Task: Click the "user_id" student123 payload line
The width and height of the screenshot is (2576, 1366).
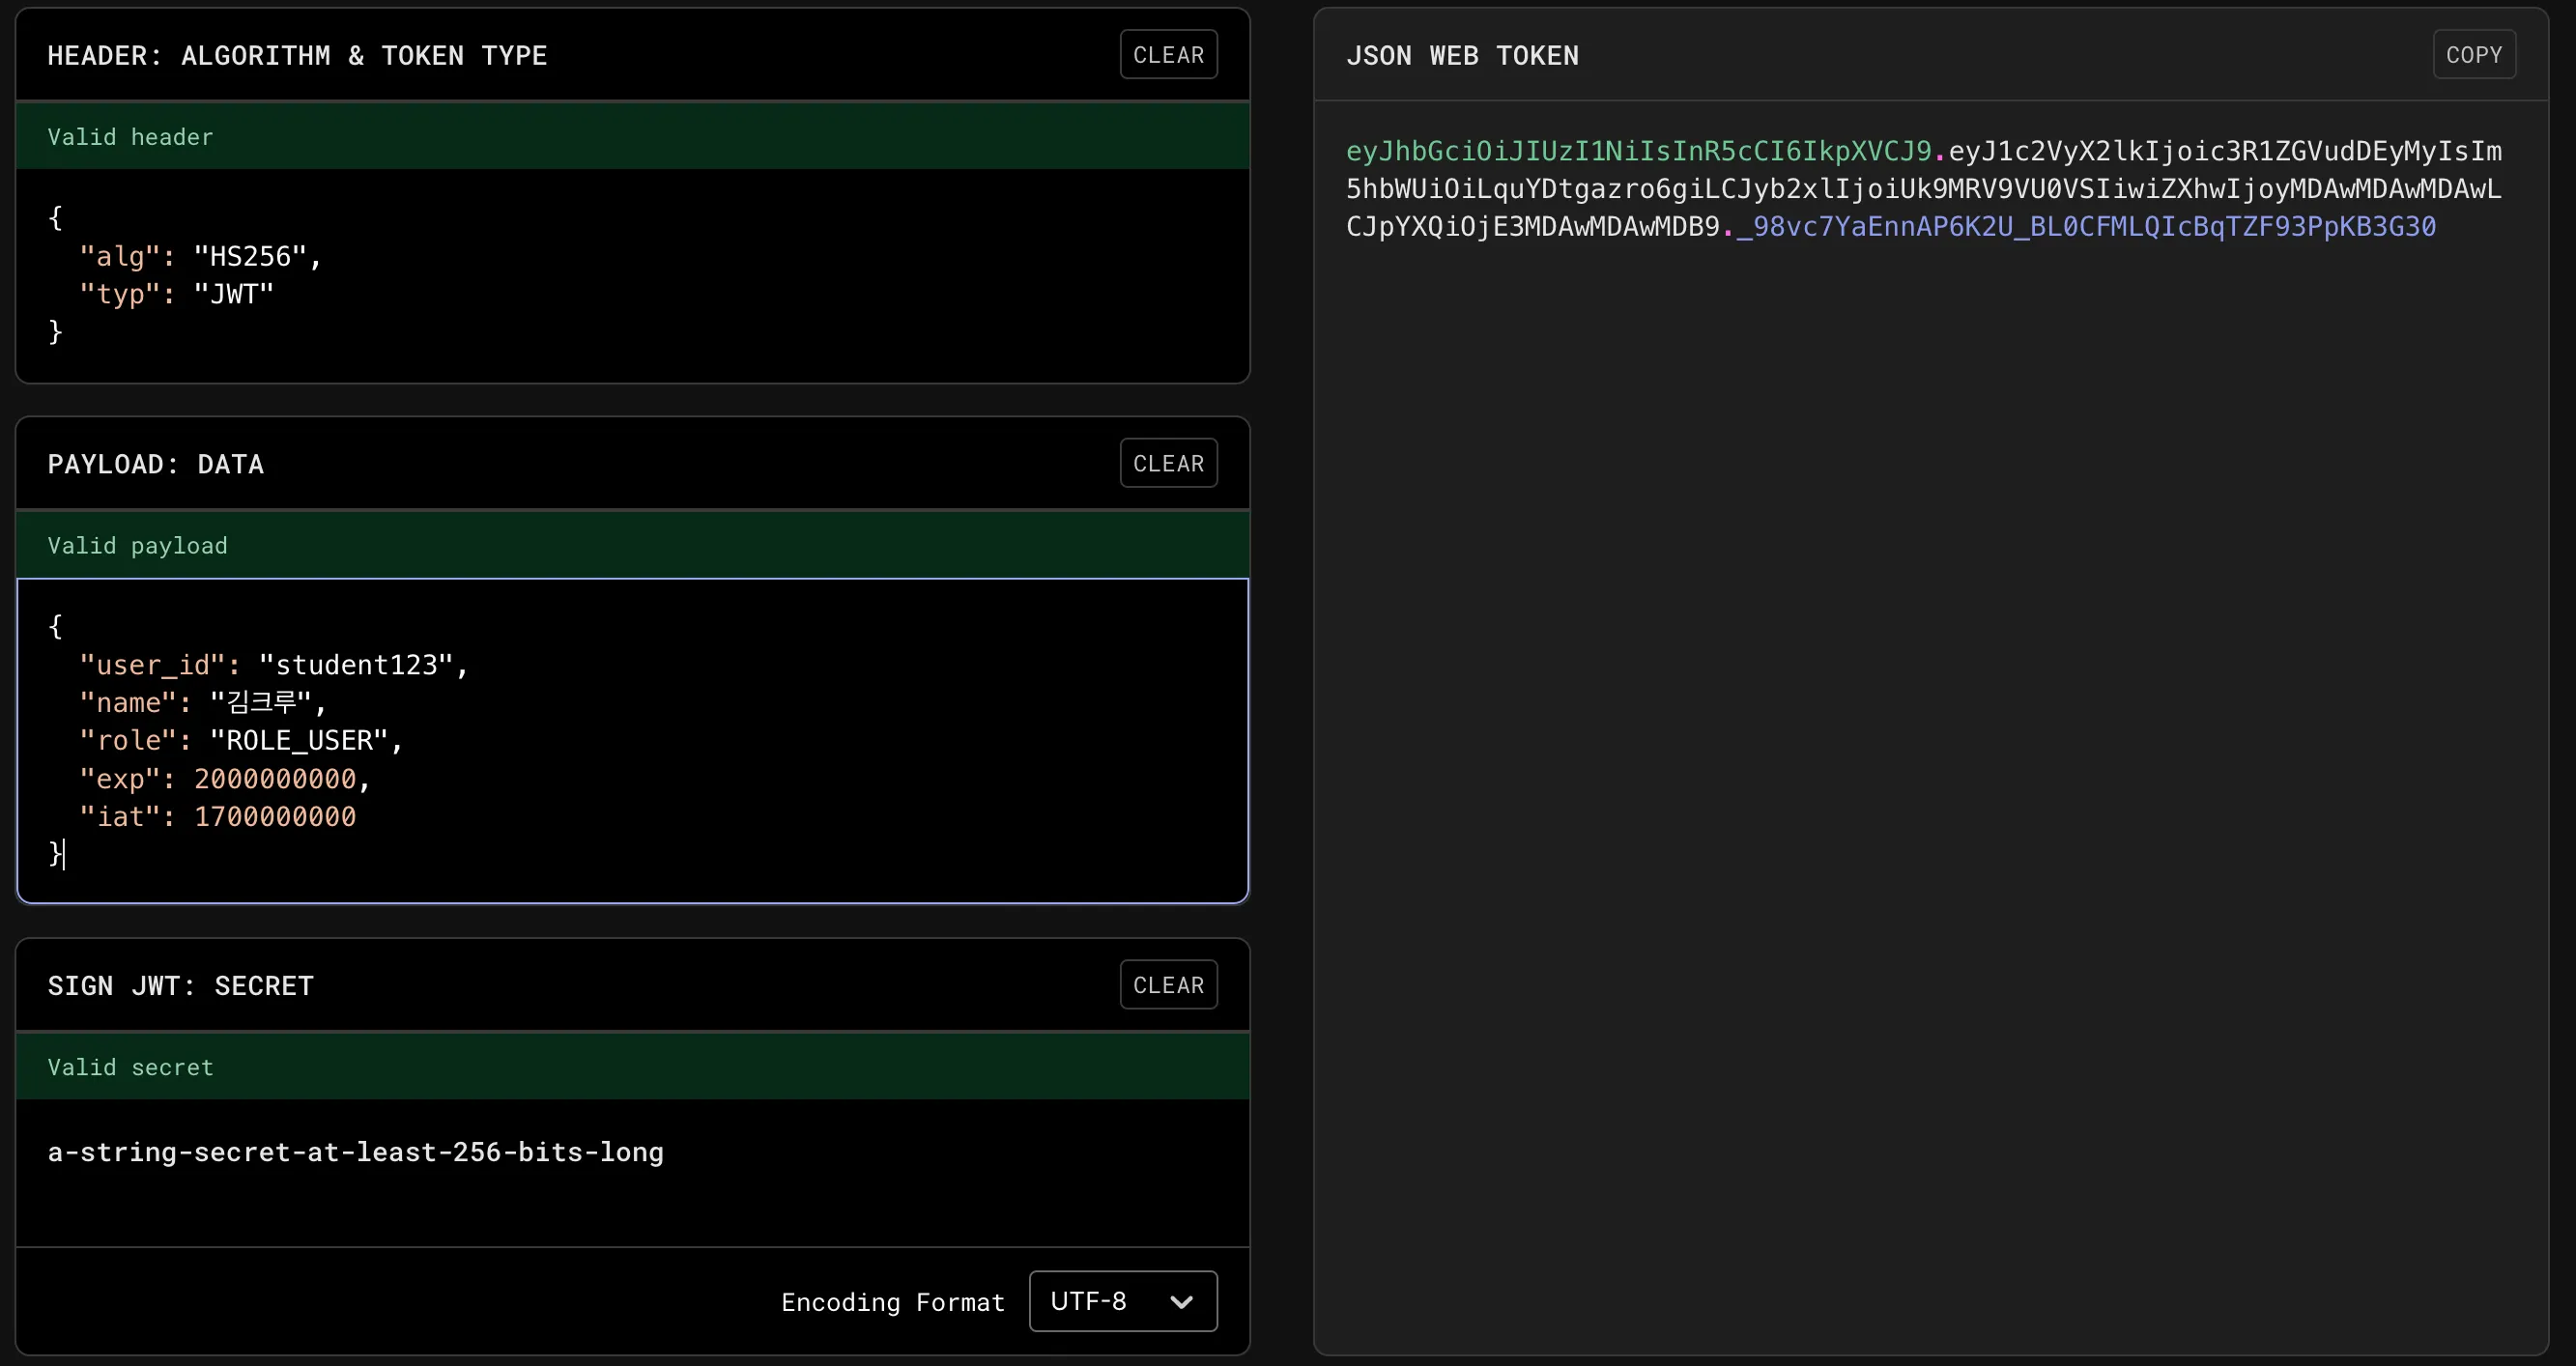Action: click(273, 665)
